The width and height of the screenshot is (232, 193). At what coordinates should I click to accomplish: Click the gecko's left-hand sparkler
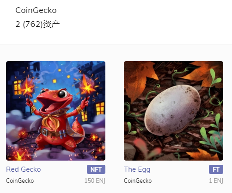coord(28,89)
